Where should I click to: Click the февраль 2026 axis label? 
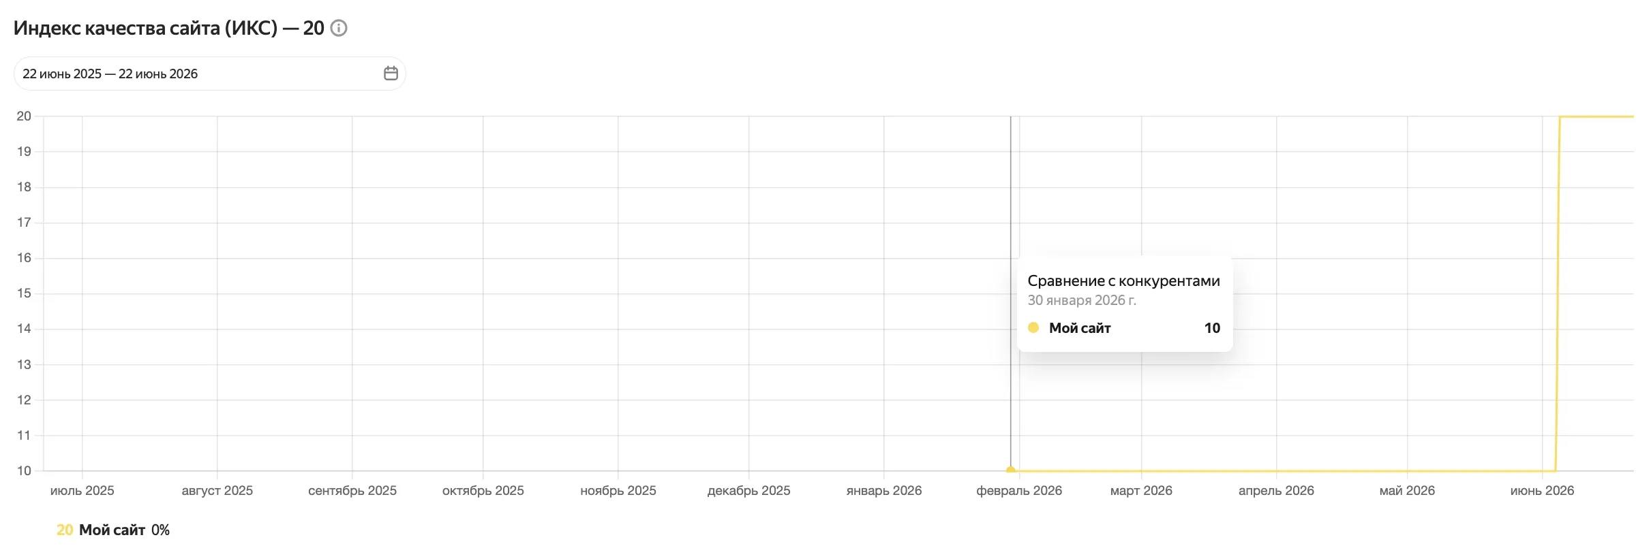[x=1019, y=491]
